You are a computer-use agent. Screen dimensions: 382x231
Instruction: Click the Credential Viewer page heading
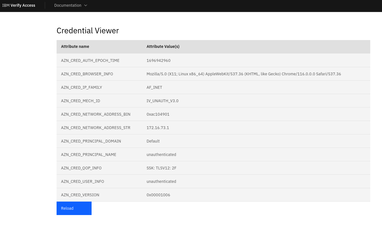[x=88, y=31]
